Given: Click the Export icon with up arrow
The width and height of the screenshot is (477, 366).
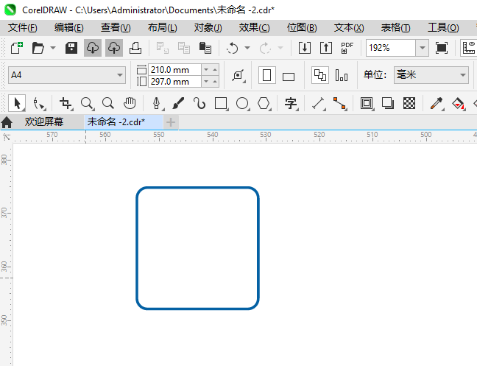Looking at the screenshot, I should tap(326, 48).
